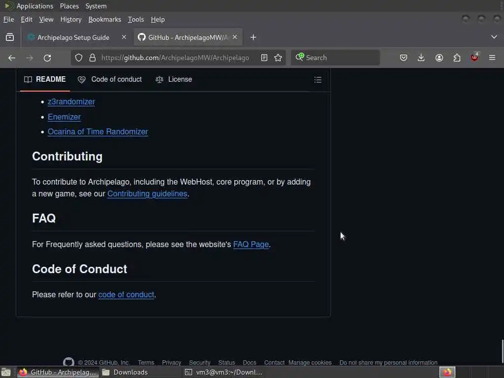Close the GitHub ArchipelagoMW tab
This screenshot has height=378, width=504.
[x=235, y=37]
